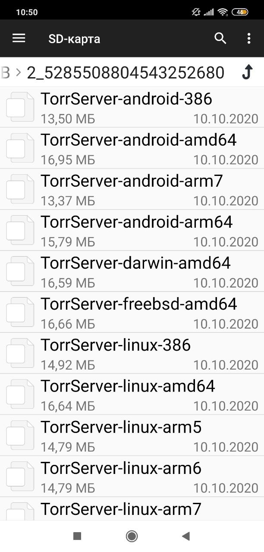Open the 2_5285508804543252680 breadcrumb folder

(x=126, y=72)
